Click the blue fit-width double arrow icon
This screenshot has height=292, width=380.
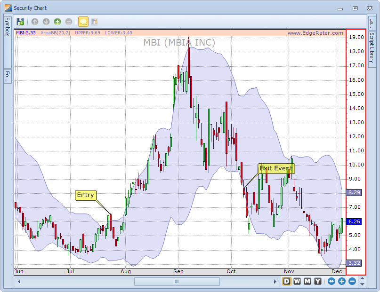(x=331, y=281)
